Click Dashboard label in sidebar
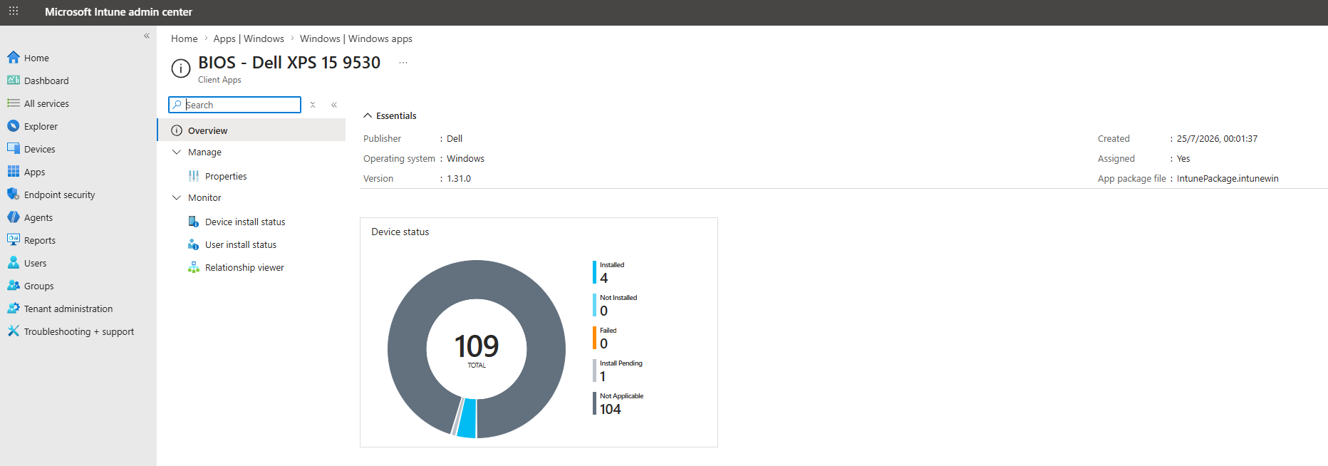 pos(46,81)
